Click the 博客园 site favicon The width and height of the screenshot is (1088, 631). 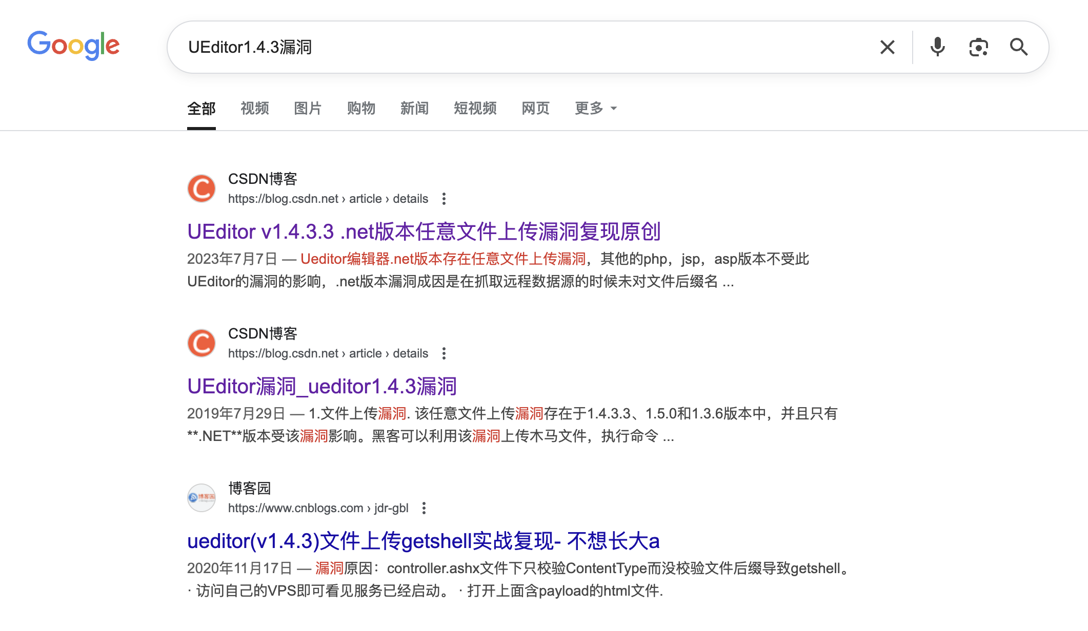pos(202,498)
